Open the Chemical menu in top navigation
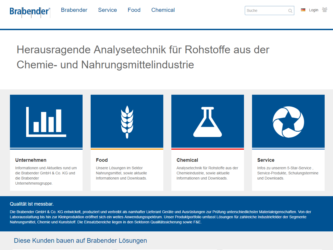333x250 pixels. pyautogui.click(x=163, y=10)
